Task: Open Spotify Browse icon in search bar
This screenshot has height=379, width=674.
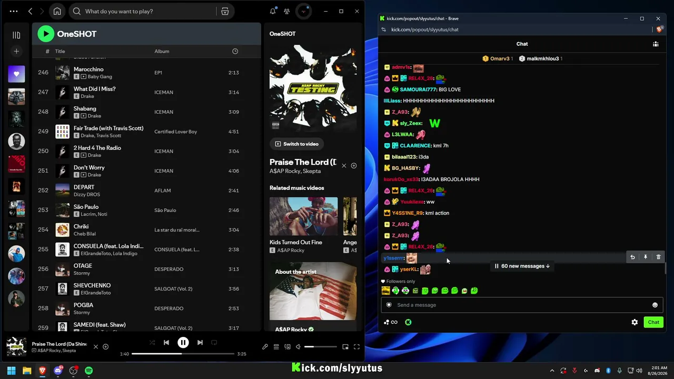Action: pyautogui.click(x=225, y=11)
